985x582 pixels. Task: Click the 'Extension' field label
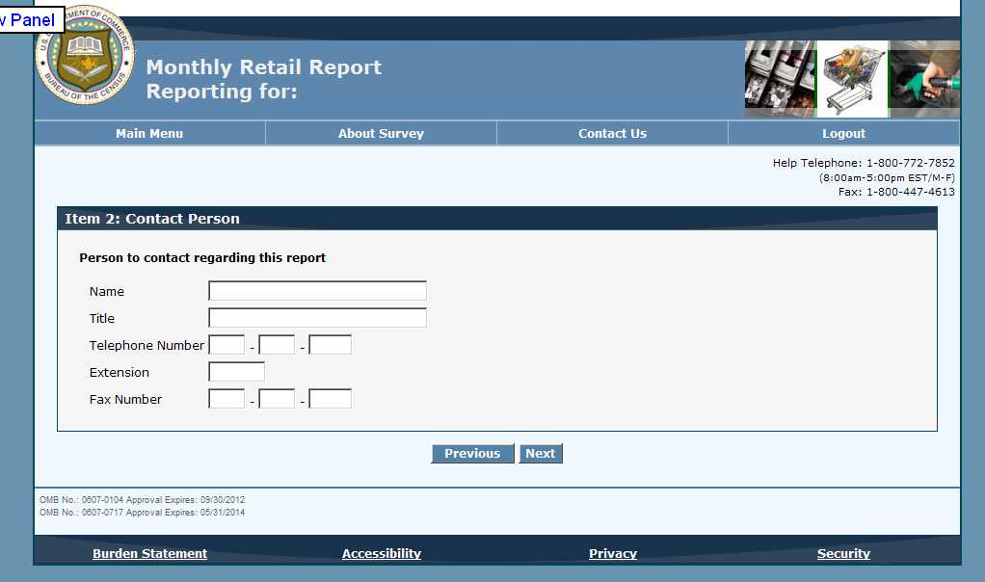pos(120,372)
